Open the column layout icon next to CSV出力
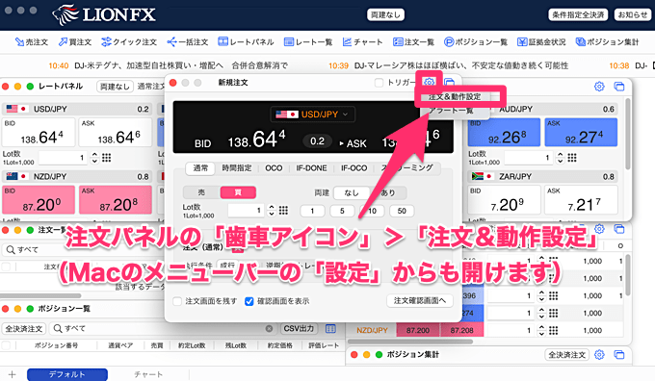Viewport: 655px width, 381px height. point(330,329)
